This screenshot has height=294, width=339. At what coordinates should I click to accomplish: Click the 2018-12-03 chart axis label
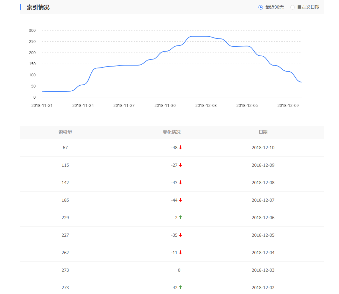(x=206, y=106)
